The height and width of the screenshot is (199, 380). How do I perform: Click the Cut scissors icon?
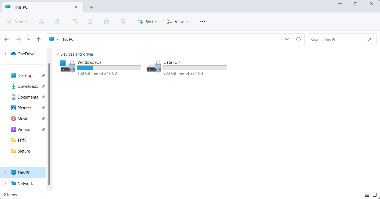pos(42,22)
